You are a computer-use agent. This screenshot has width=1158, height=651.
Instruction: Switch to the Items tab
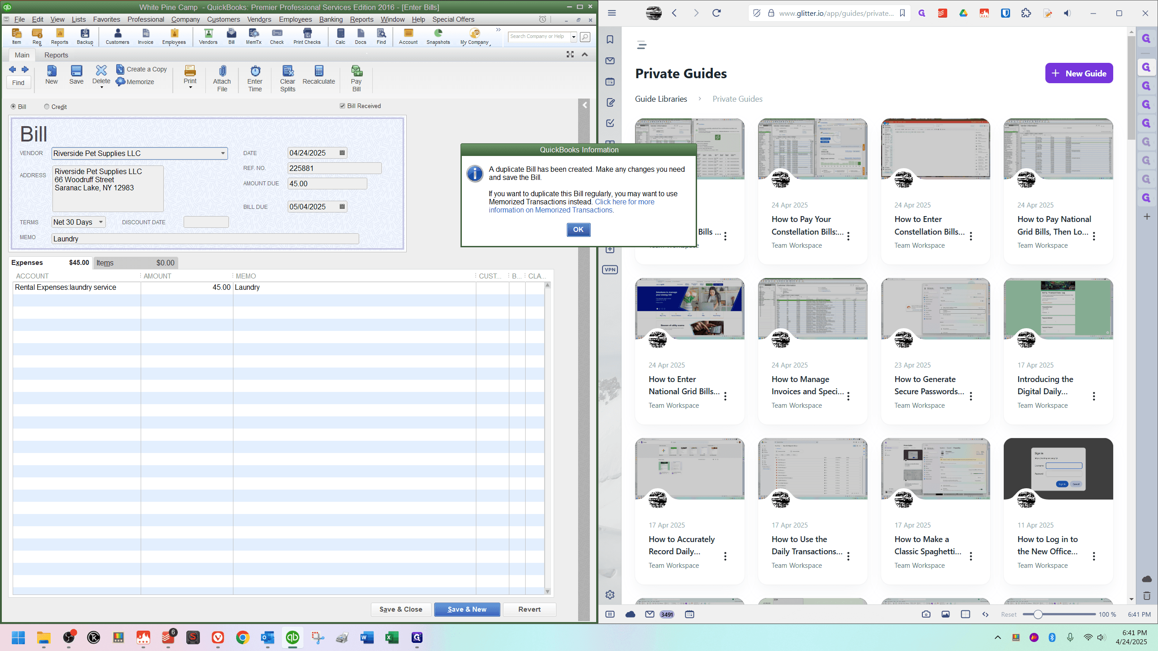point(136,263)
